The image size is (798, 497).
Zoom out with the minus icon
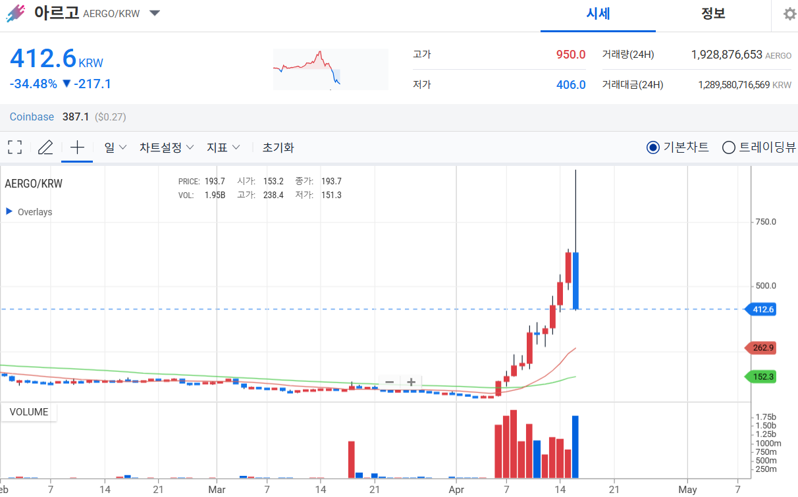389,382
